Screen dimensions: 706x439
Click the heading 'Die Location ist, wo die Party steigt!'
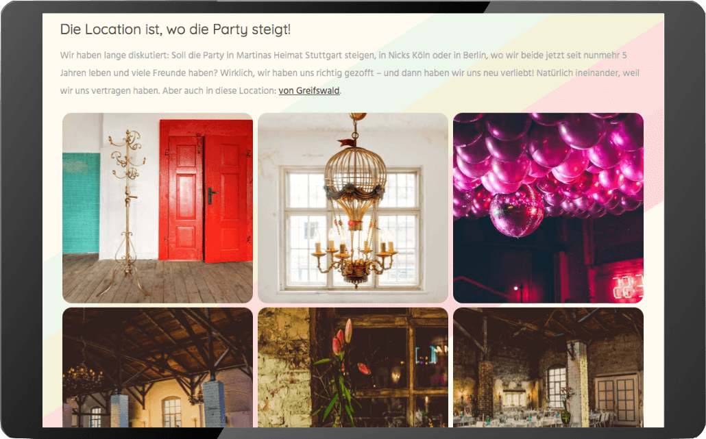coord(175,29)
